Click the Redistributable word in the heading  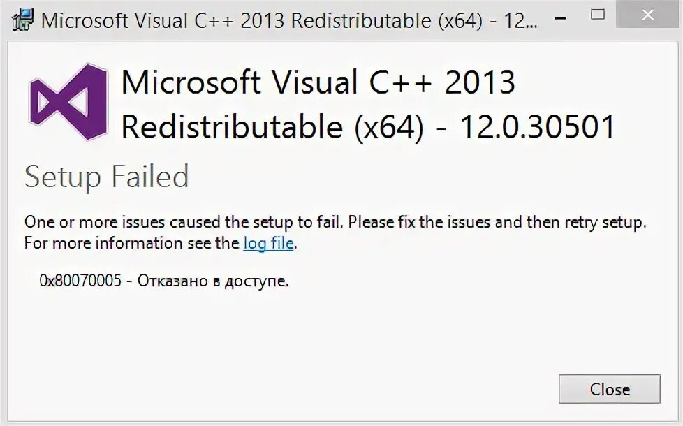pyautogui.click(x=232, y=127)
